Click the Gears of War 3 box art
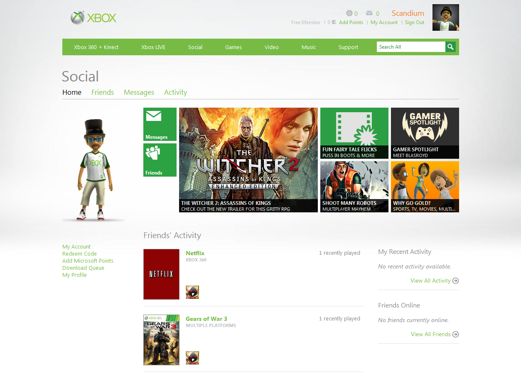The width and height of the screenshot is (521, 379). (161, 340)
